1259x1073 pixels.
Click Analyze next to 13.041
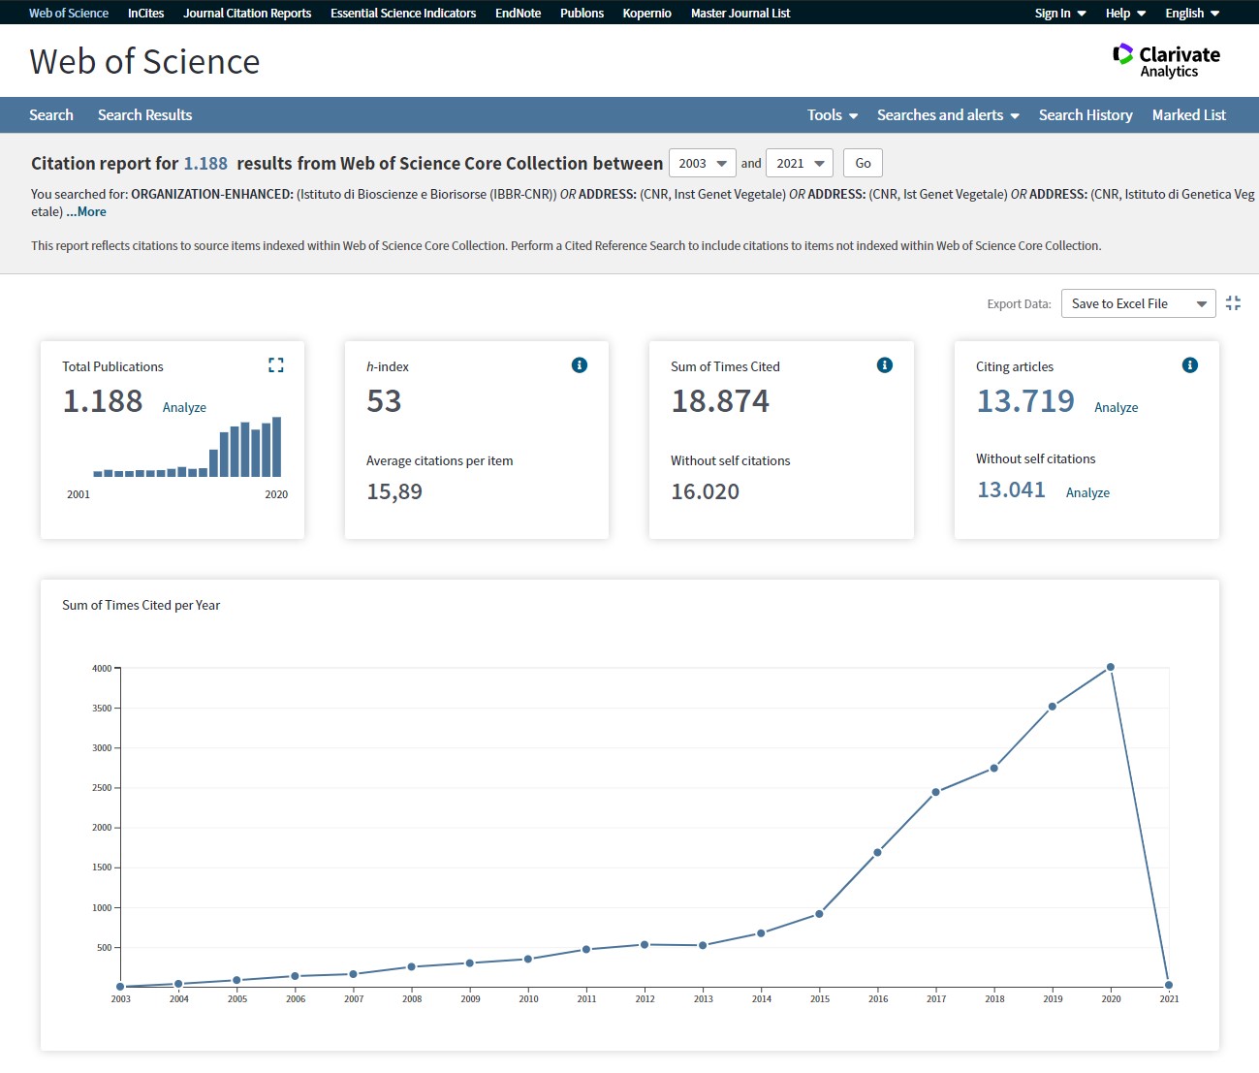[1087, 493]
